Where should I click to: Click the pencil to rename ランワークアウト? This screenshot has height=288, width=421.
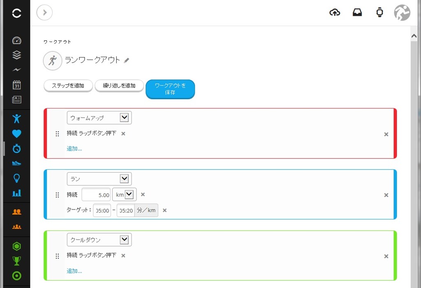127,60
